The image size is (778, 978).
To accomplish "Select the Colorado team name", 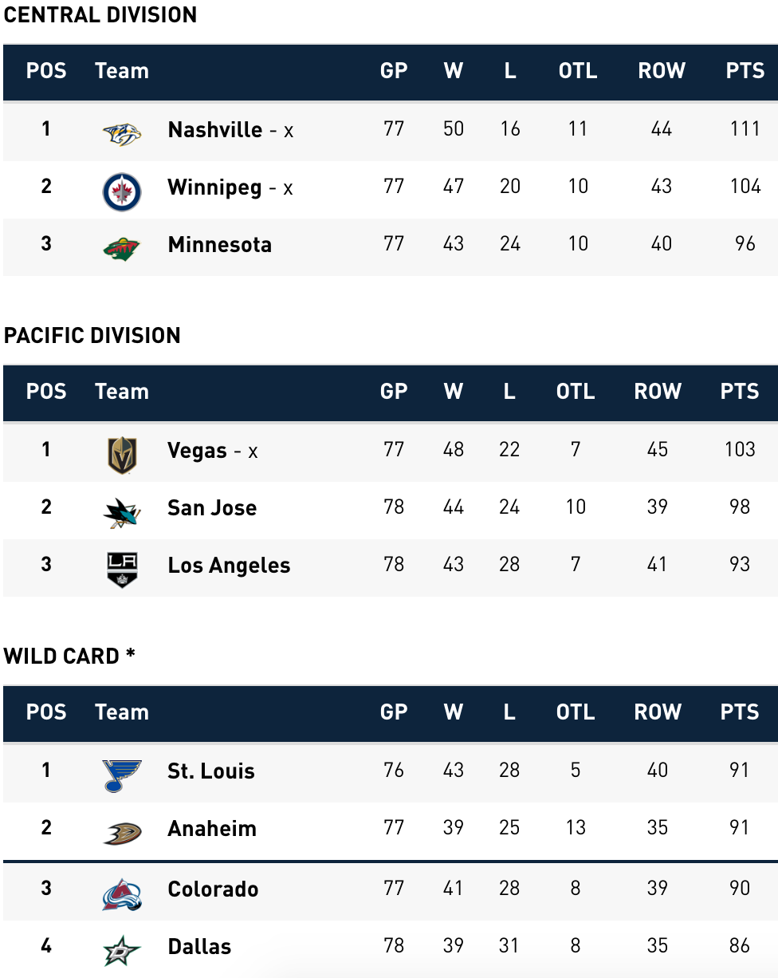I will point(213,889).
